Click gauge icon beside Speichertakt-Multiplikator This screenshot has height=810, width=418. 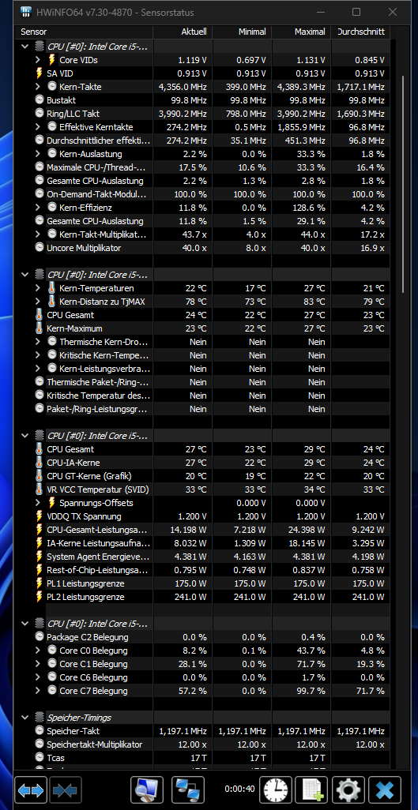pos(40,745)
